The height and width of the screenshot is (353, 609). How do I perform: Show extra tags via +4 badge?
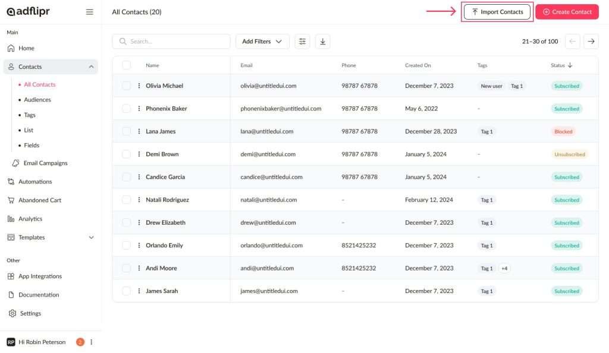click(504, 269)
